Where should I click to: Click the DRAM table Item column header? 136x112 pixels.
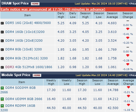coord(27,15)
